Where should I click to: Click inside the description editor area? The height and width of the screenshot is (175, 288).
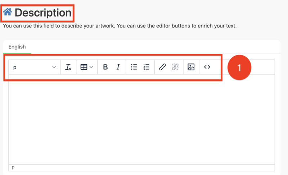click(x=141, y=119)
